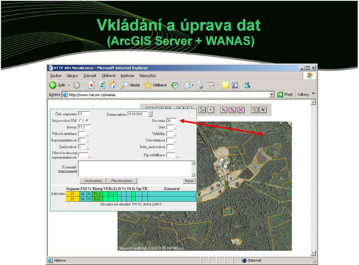Click the Komentář box scroll-down arrow
The width and height of the screenshot is (359, 265).
click(x=193, y=175)
